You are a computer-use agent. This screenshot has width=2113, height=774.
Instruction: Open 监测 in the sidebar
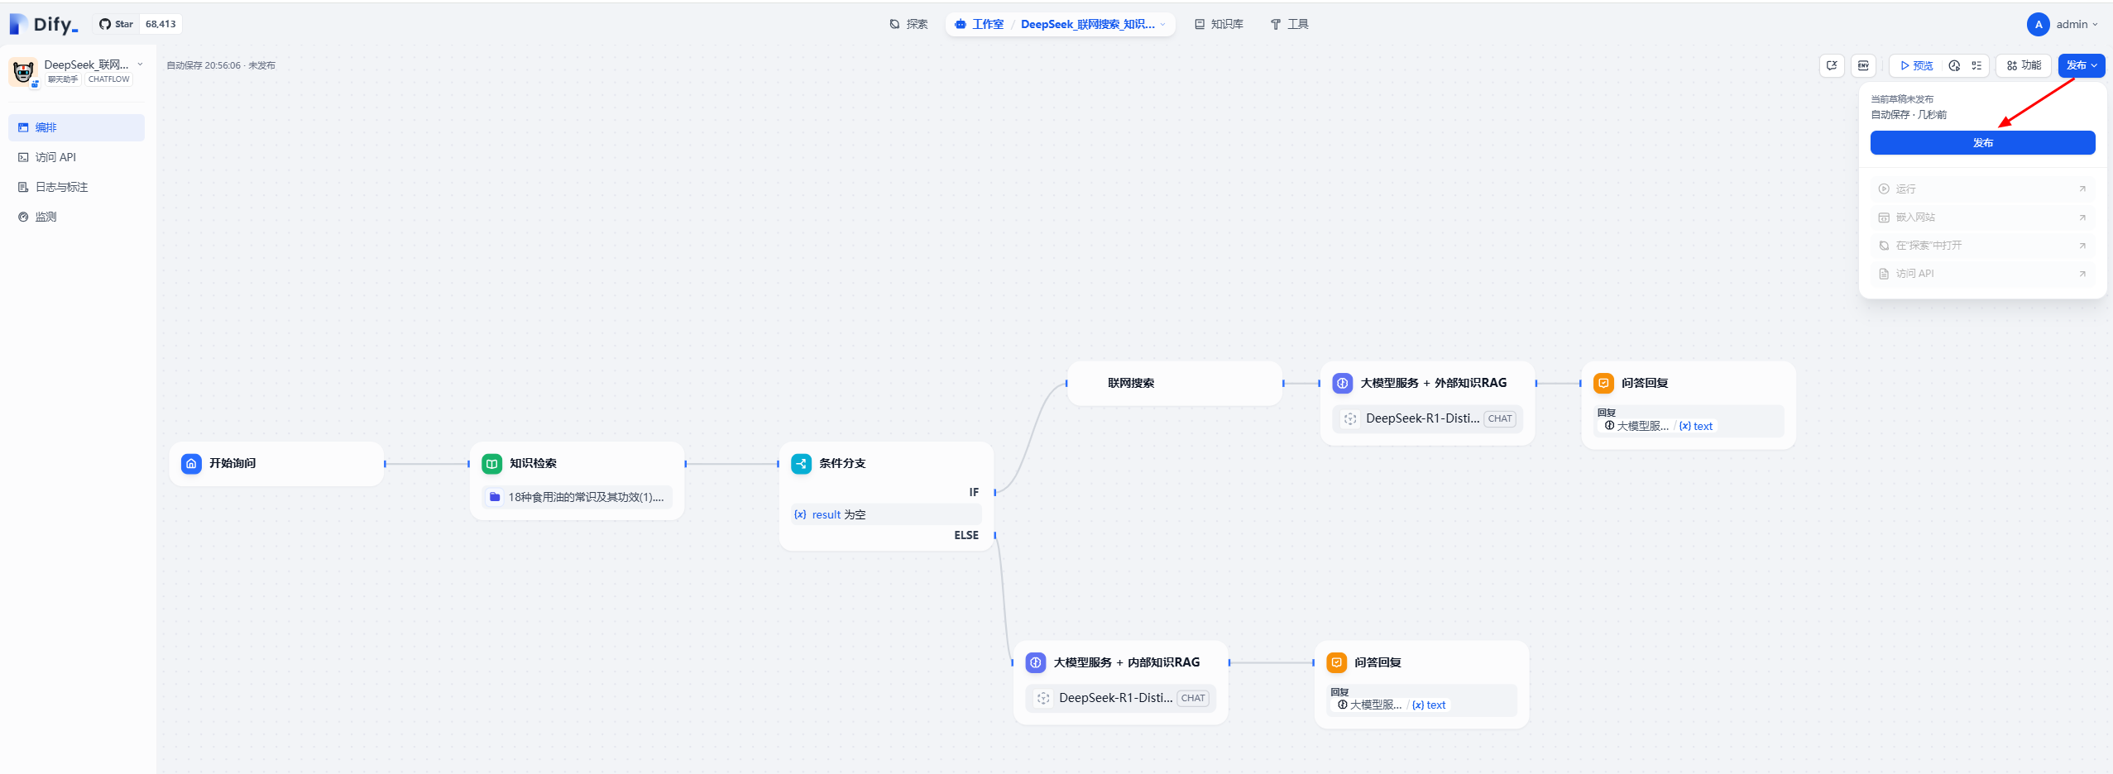click(x=76, y=217)
